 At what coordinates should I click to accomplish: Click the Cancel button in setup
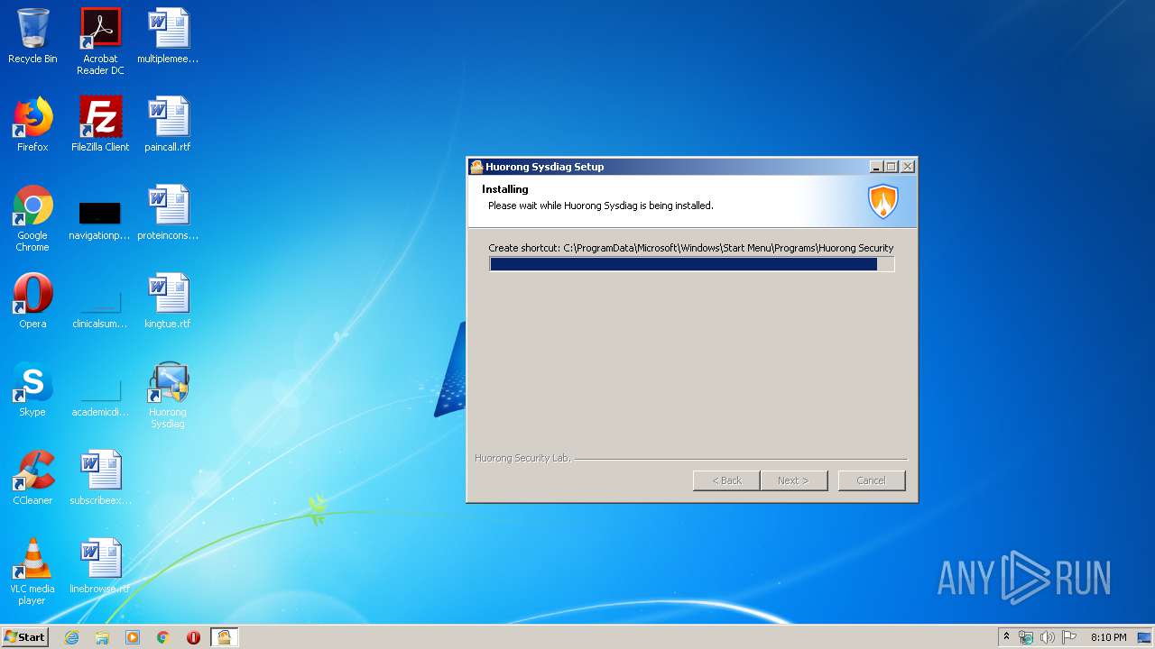coord(871,480)
